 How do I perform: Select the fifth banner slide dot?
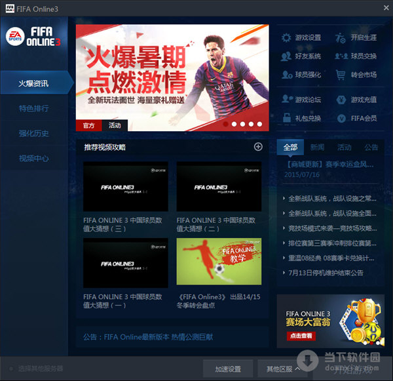259,124
